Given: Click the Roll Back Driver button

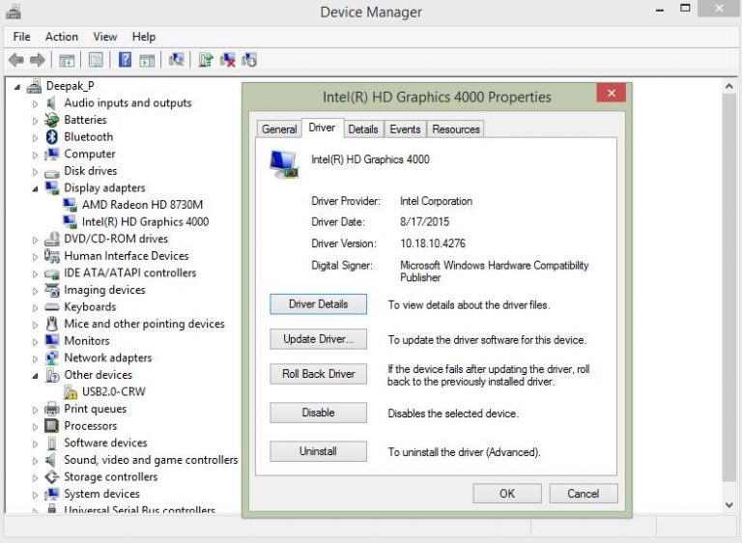Looking at the screenshot, I should (x=318, y=374).
